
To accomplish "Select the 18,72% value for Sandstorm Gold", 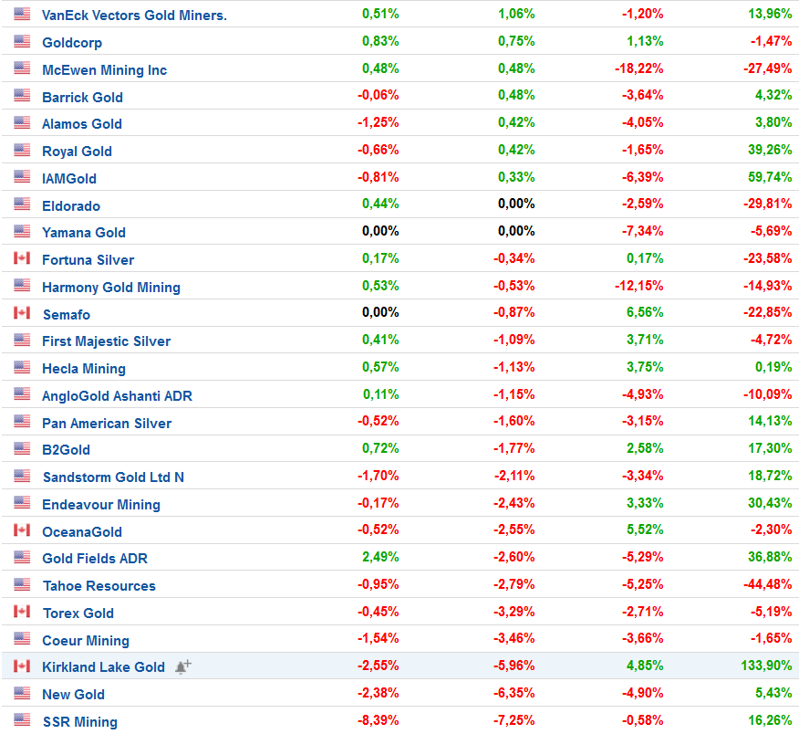I will pos(770,476).
